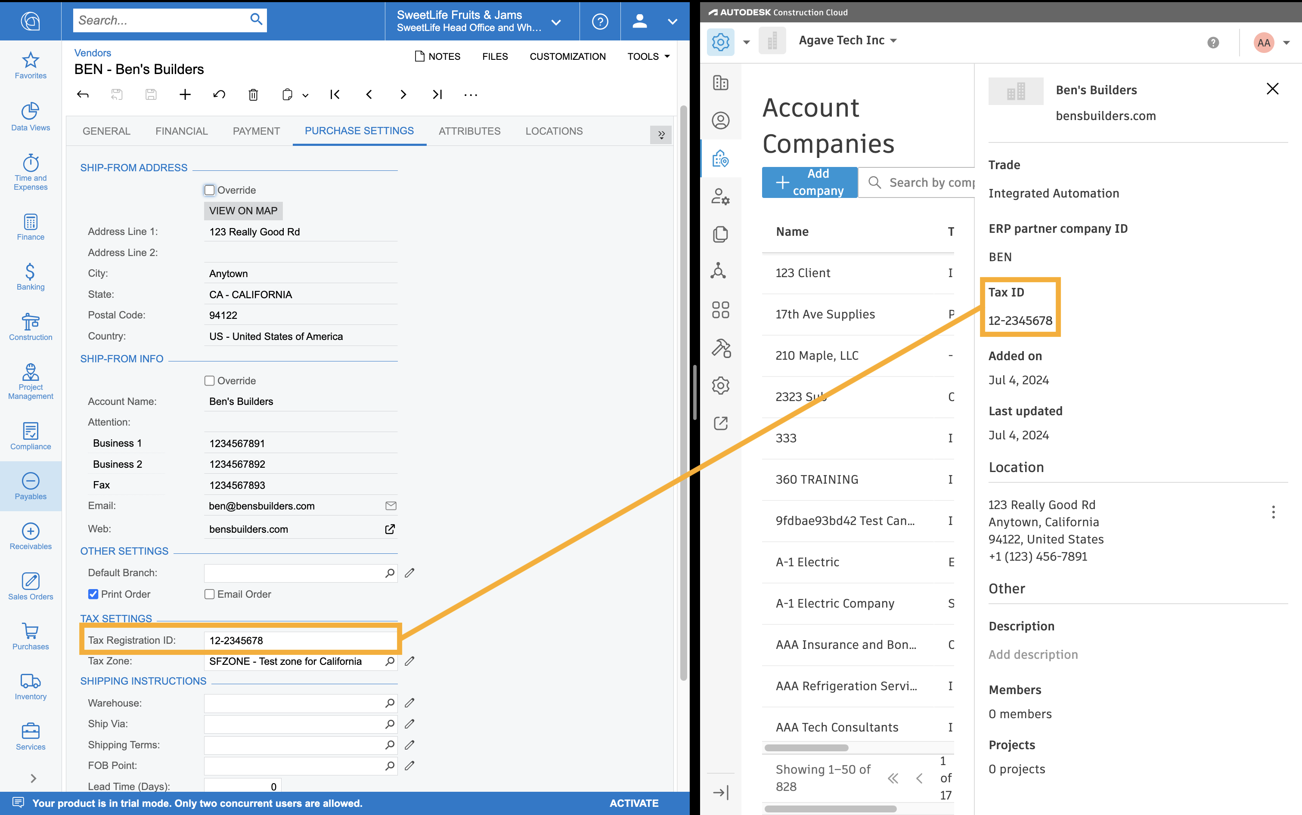Switch to the PAYMENT tab
The height and width of the screenshot is (815, 1302).
pyautogui.click(x=255, y=130)
